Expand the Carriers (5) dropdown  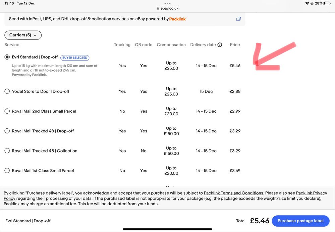pyautogui.click(x=23, y=35)
